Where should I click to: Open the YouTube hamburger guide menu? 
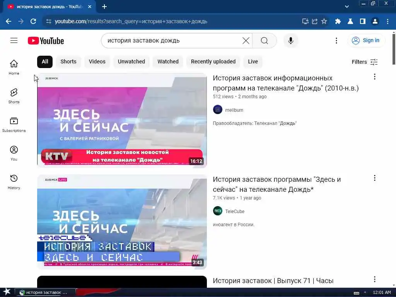(14, 40)
